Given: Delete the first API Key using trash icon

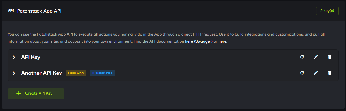Looking at the screenshot, I should tap(330, 57).
